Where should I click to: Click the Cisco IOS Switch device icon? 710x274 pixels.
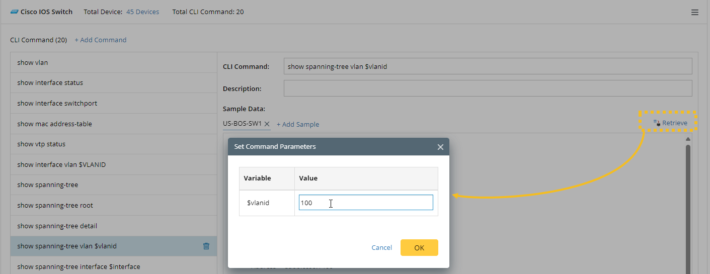click(x=14, y=12)
